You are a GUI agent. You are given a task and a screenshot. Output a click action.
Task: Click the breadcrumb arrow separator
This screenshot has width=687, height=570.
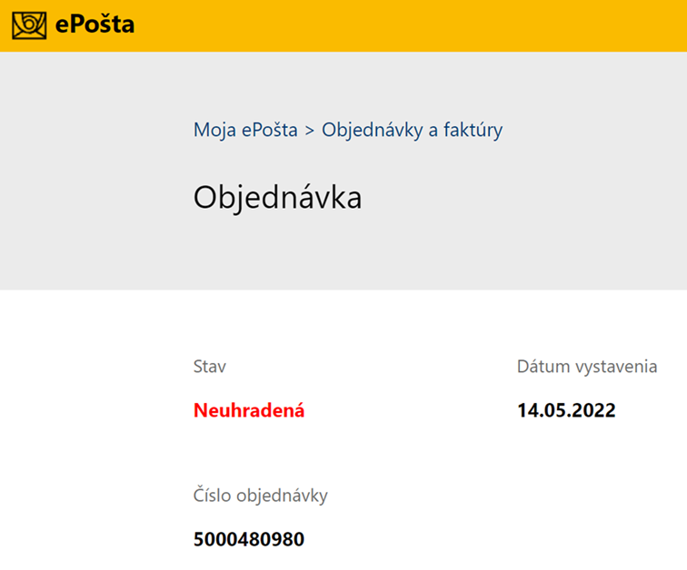click(x=310, y=131)
